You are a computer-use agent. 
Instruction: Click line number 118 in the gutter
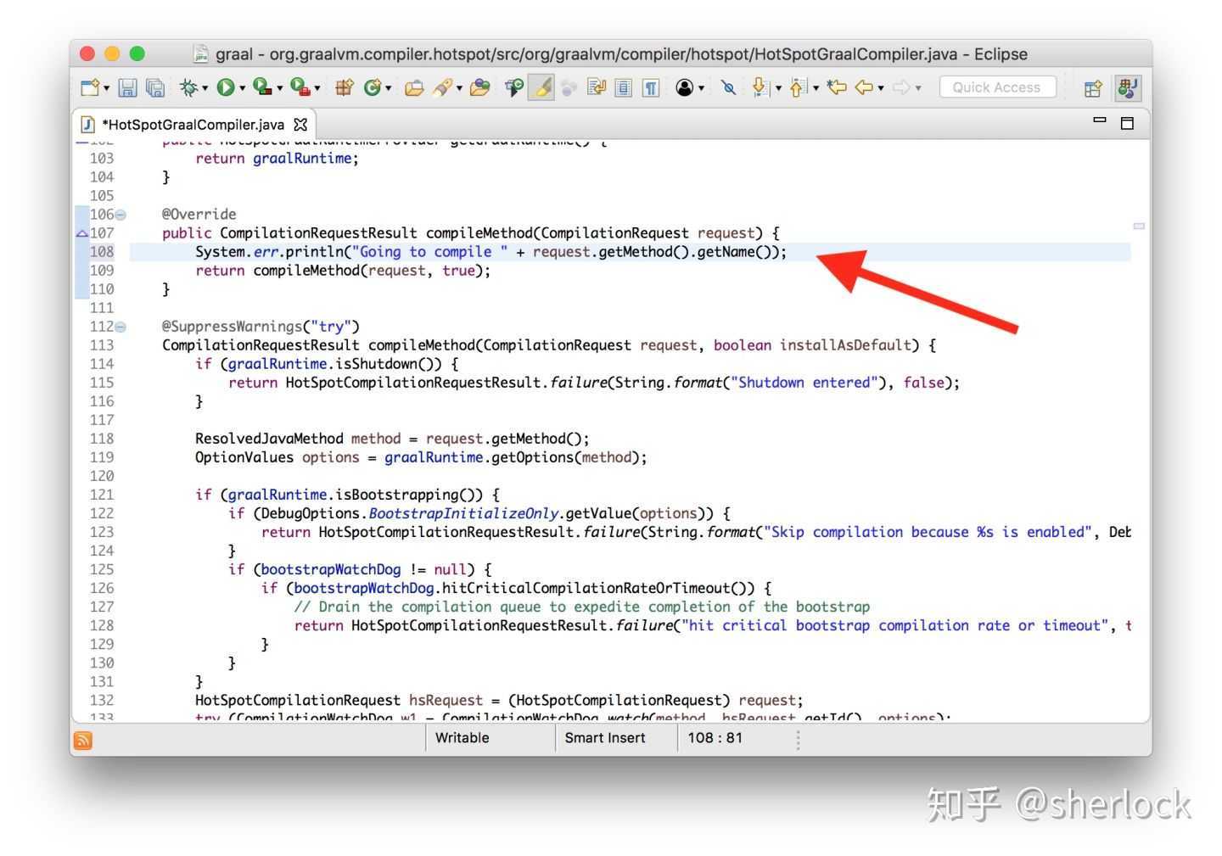tap(102, 439)
